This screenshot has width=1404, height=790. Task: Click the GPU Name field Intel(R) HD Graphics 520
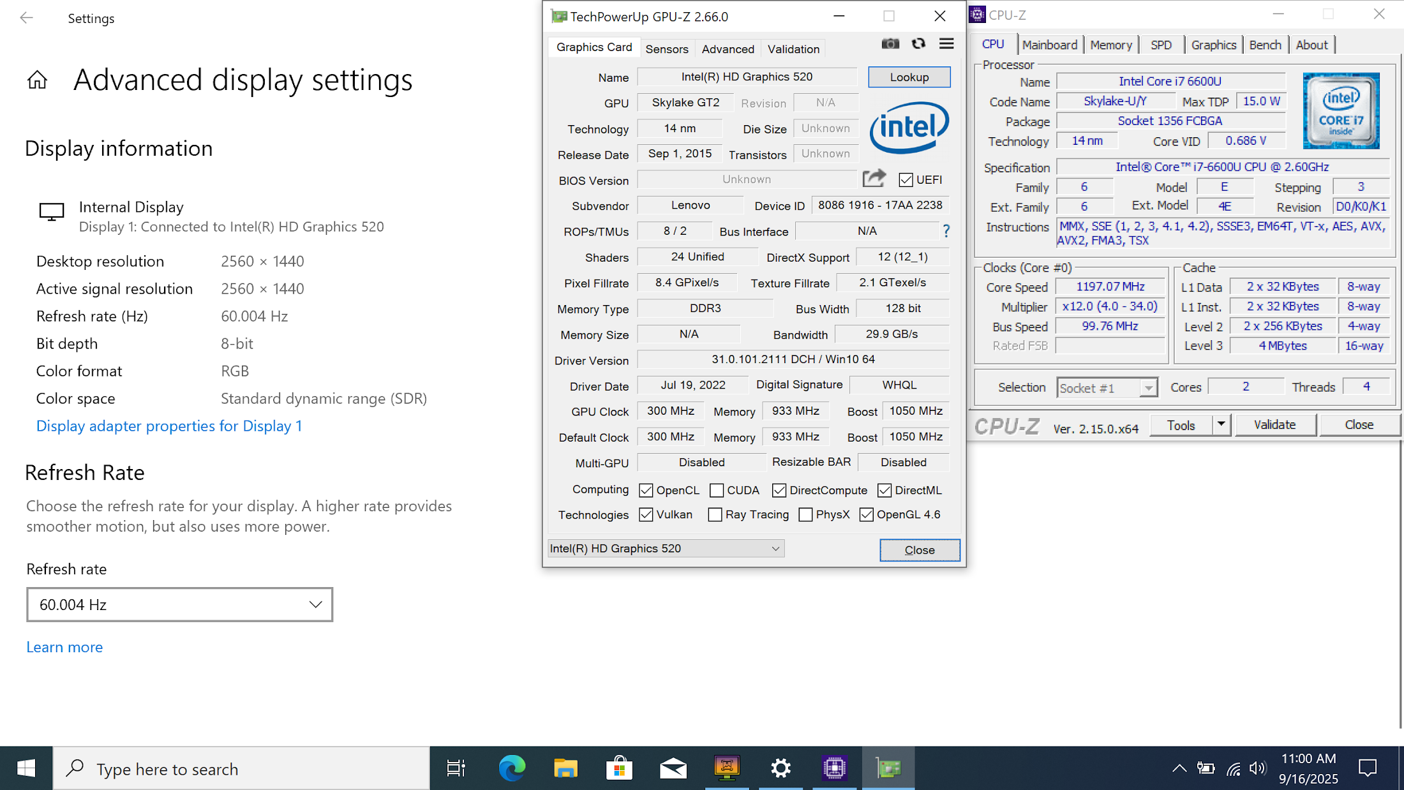point(747,77)
